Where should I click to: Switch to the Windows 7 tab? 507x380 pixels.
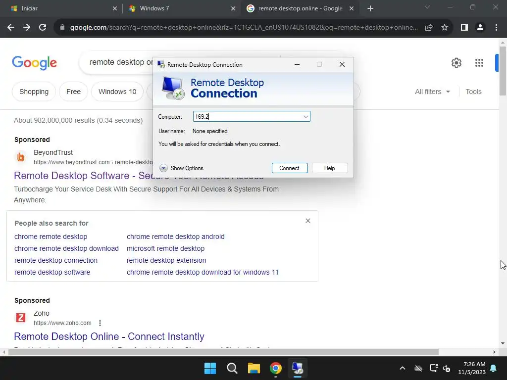pyautogui.click(x=181, y=9)
